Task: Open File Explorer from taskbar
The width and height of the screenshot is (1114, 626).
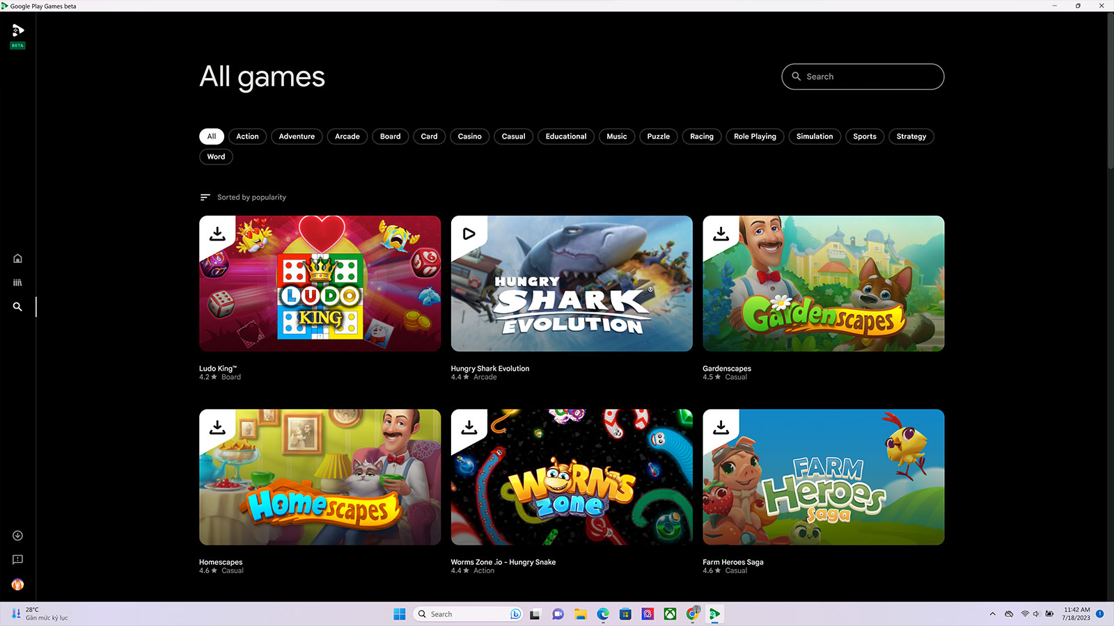Action: (x=581, y=614)
